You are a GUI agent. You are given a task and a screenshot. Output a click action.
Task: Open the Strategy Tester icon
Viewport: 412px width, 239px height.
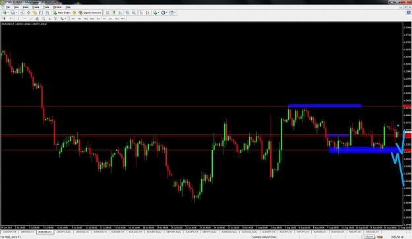pyautogui.click(x=47, y=13)
